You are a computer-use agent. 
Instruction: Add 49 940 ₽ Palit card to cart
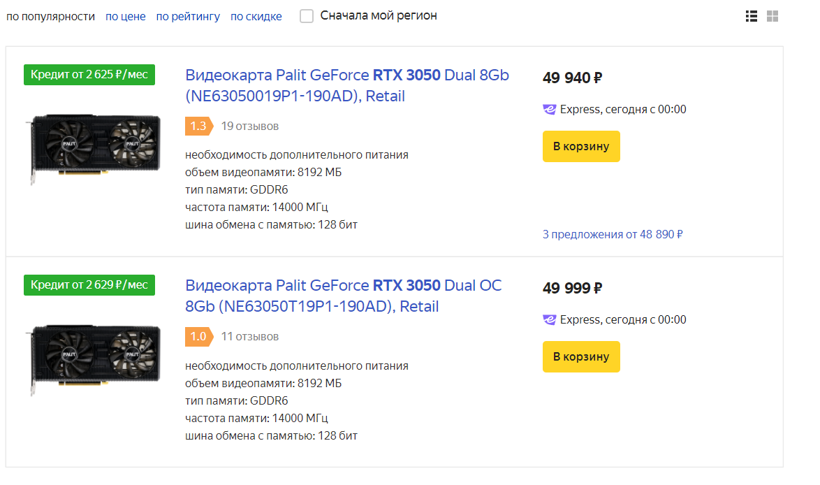(x=581, y=146)
